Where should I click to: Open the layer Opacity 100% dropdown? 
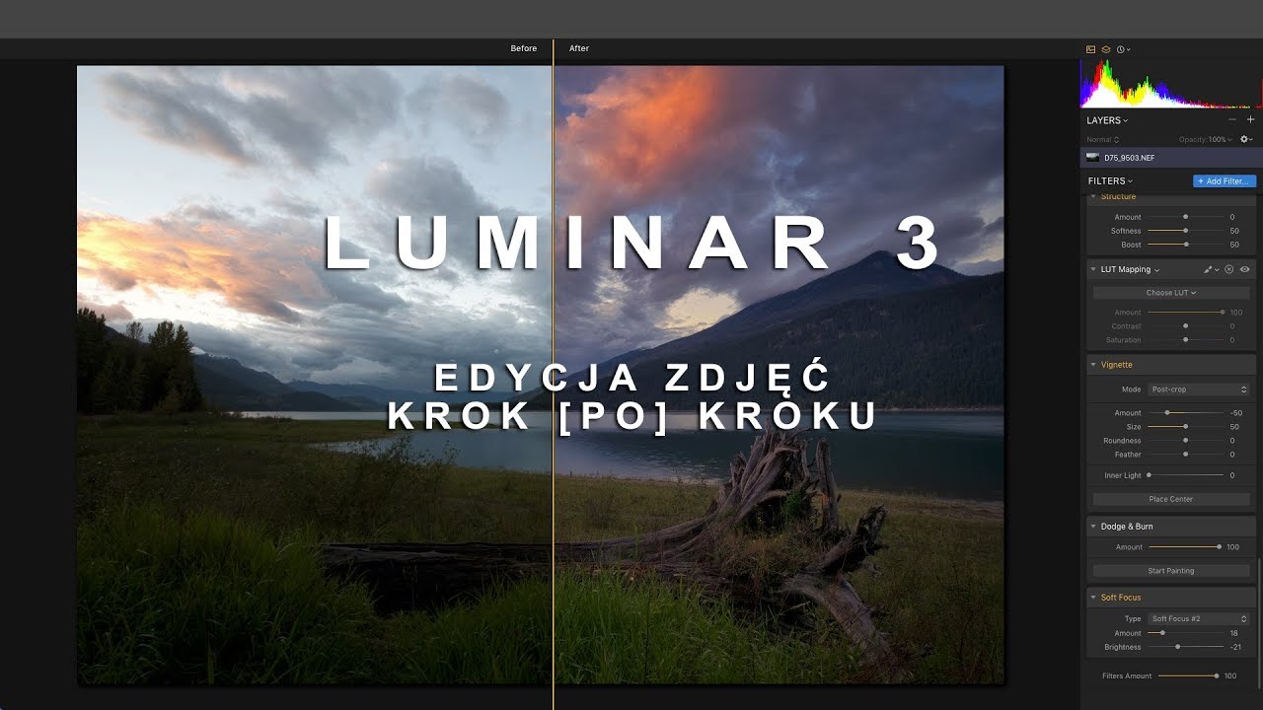point(1205,140)
